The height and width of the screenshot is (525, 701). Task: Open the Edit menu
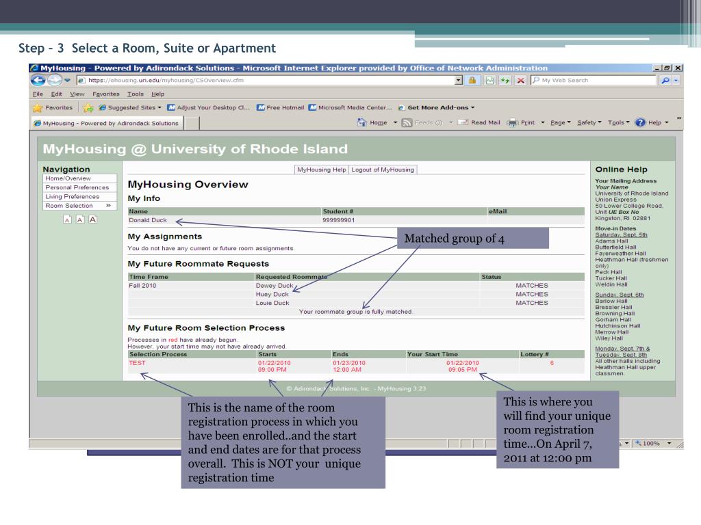(56, 94)
